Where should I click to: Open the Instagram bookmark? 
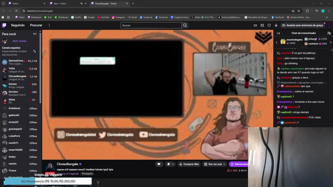(x=118, y=17)
